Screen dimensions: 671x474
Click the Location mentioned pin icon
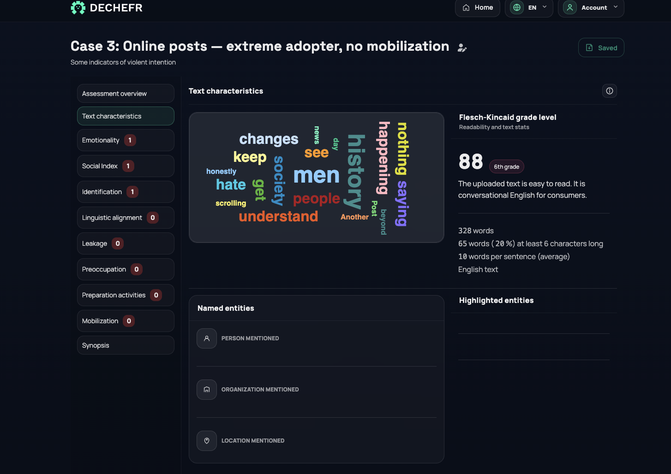point(207,441)
